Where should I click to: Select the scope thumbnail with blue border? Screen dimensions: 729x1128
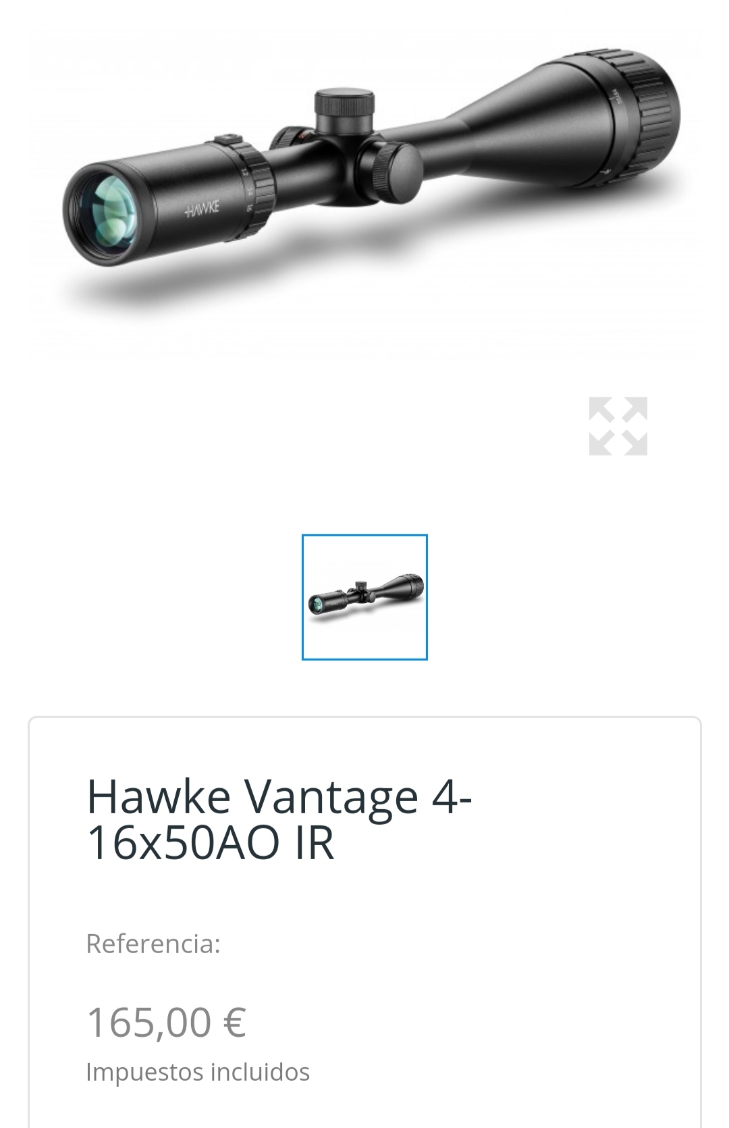364,597
